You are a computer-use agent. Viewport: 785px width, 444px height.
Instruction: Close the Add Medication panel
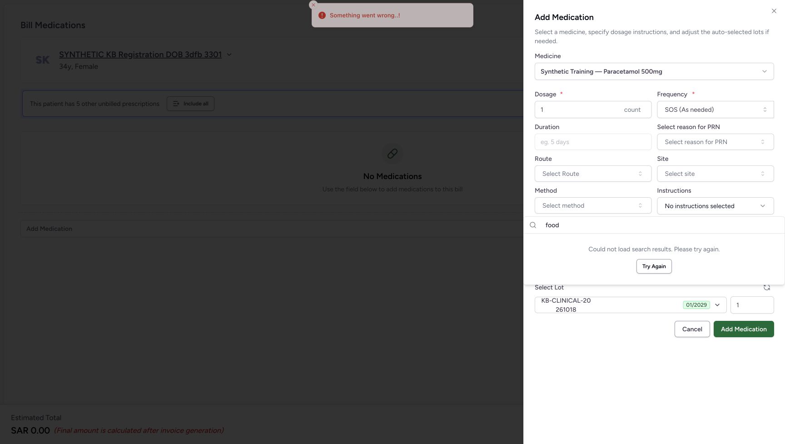point(774,11)
